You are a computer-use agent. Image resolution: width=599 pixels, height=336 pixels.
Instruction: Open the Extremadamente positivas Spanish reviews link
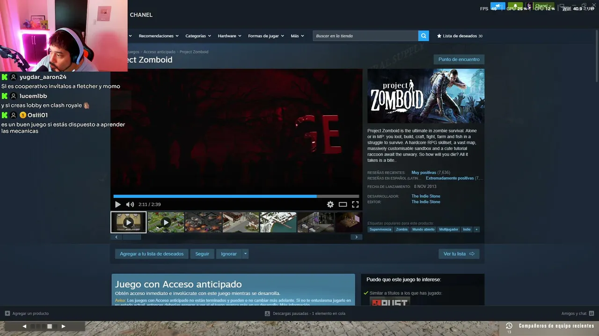[450, 178]
